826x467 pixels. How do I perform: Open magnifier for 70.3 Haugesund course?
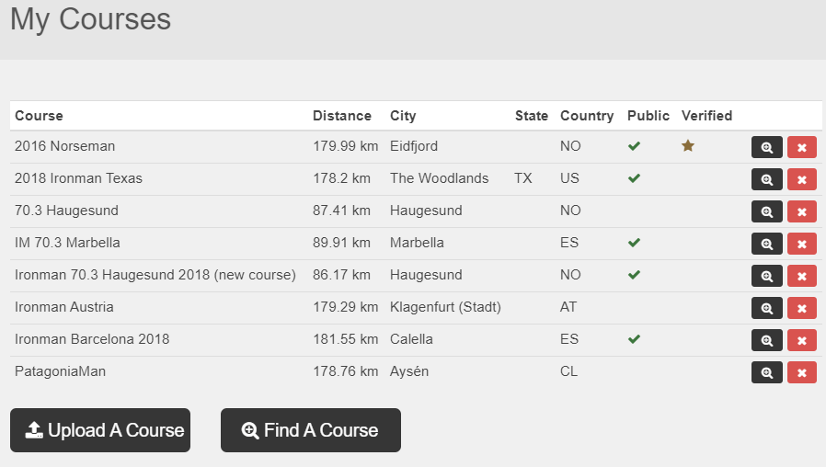pyautogui.click(x=766, y=211)
